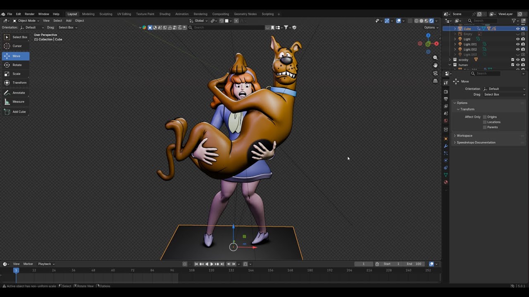Enable the Origins checkbox

point(485,117)
